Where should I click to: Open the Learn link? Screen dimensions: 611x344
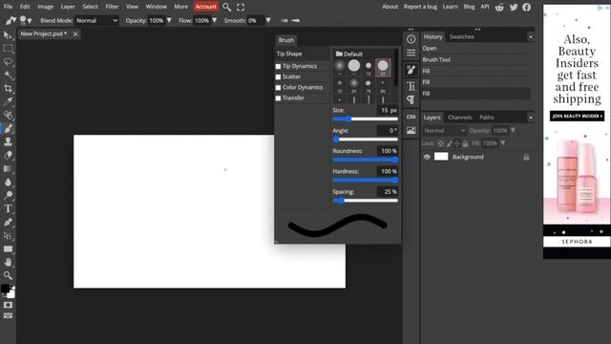[x=450, y=7]
